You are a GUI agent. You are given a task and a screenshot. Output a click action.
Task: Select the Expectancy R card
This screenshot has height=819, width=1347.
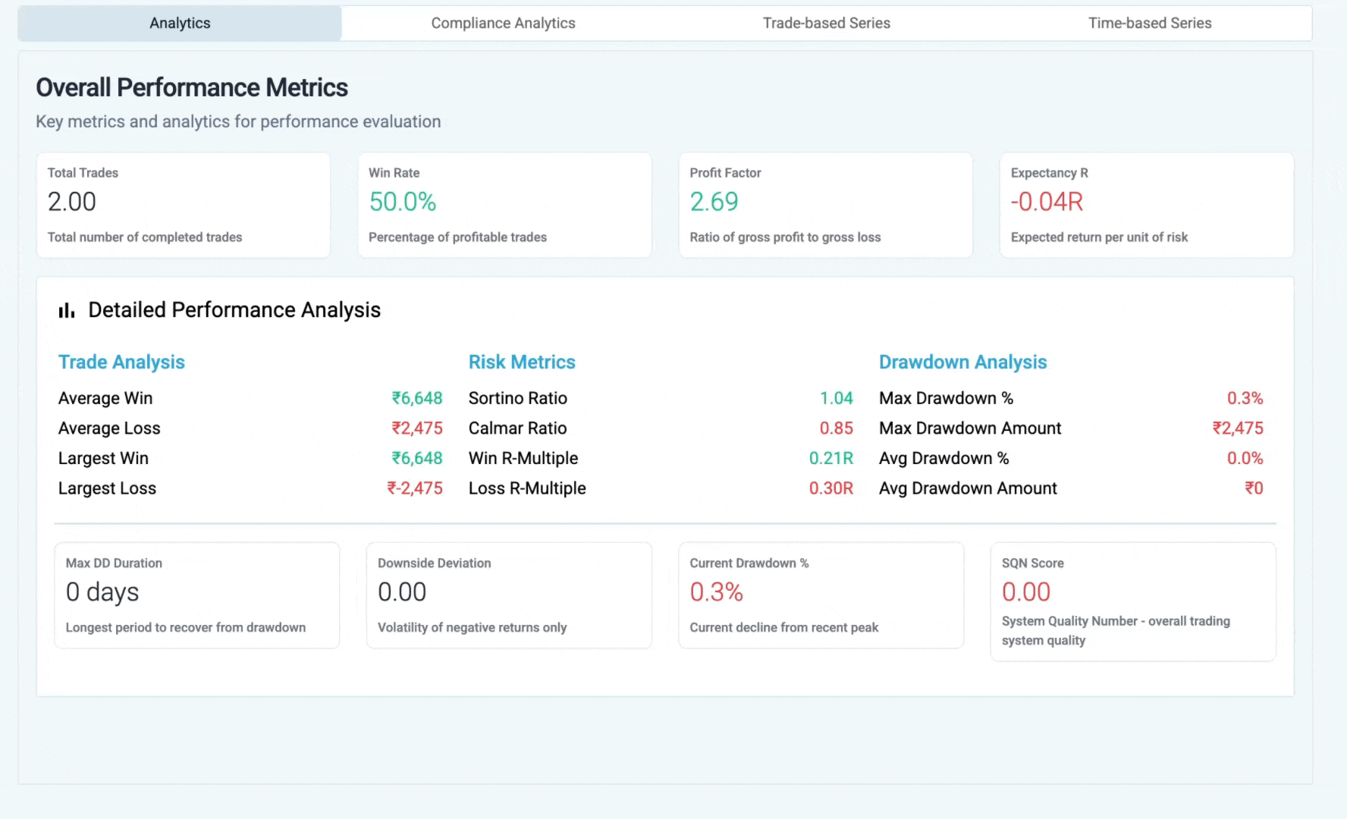pyautogui.click(x=1147, y=205)
